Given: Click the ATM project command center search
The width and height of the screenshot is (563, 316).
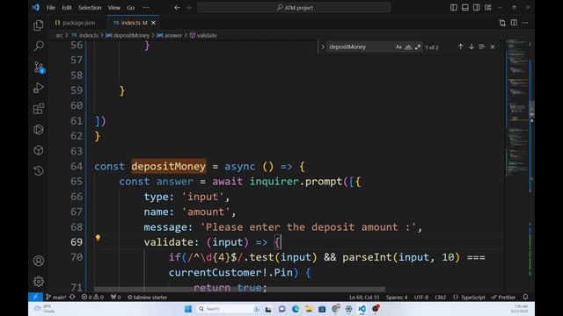Looking at the screenshot, I should (x=294, y=8).
